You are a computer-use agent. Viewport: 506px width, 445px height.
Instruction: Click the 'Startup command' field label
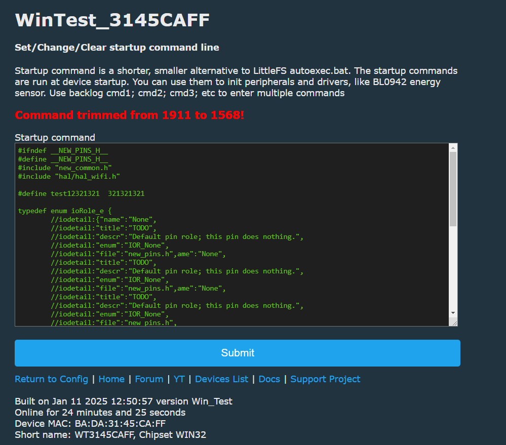pyautogui.click(x=55, y=137)
